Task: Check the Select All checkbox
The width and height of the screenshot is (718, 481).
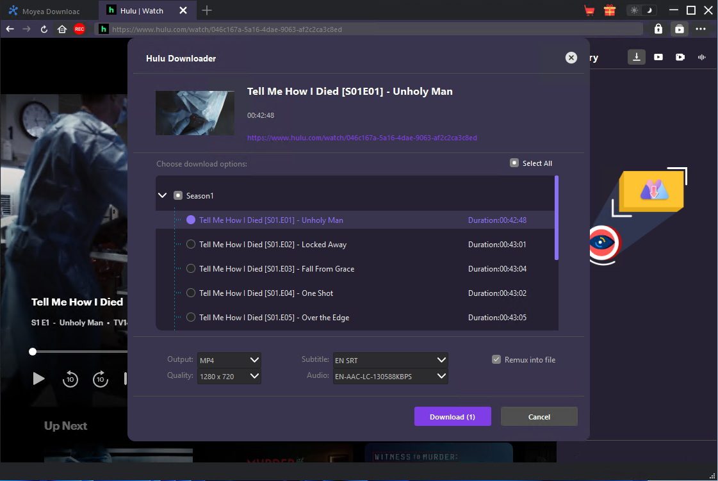Action: coord(514,163)
